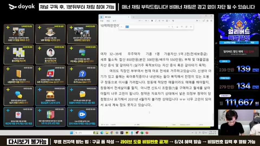
Task: Open the list style dropdown in Notepad
Action: pos(147,21)
